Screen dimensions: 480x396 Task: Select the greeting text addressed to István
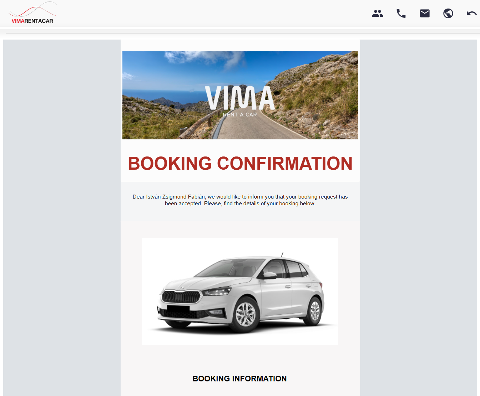[240, 200]
